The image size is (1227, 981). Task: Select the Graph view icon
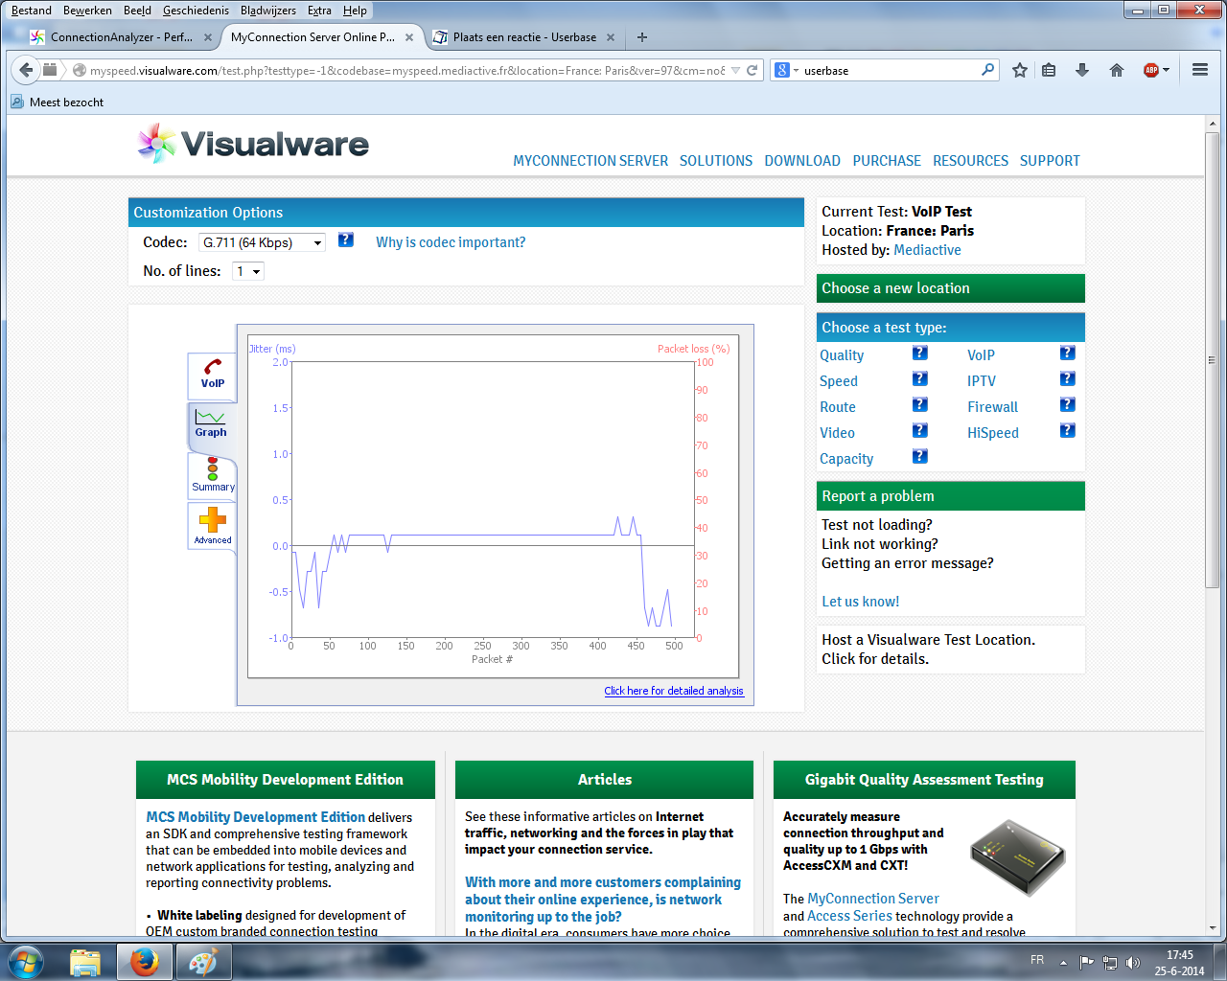point(211,423)
